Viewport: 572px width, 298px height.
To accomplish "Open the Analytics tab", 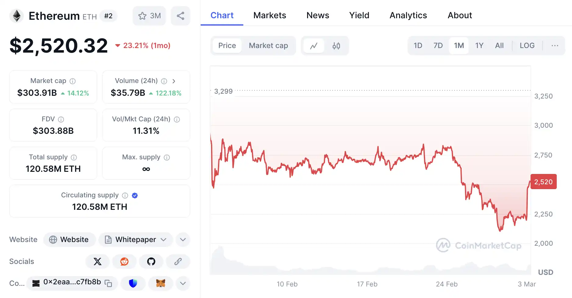I will [x=408, y=15].
